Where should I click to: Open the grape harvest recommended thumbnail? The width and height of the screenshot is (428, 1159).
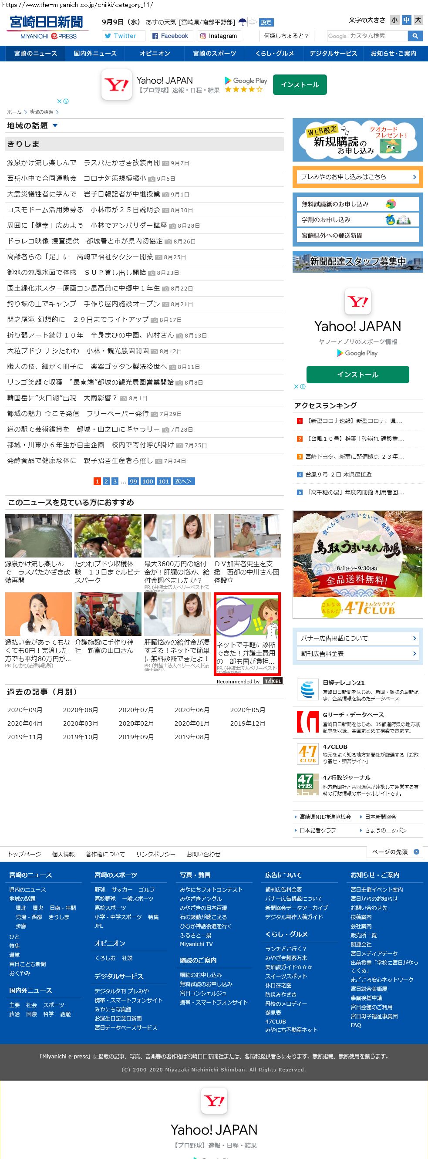pyautogui.click(x=108, y=536)
